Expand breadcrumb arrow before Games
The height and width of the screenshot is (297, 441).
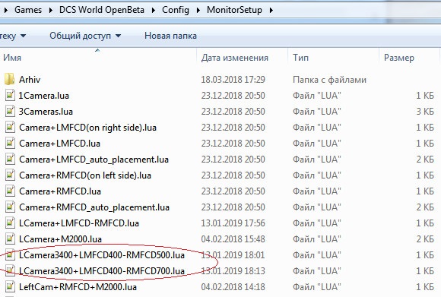coord(6,10)
